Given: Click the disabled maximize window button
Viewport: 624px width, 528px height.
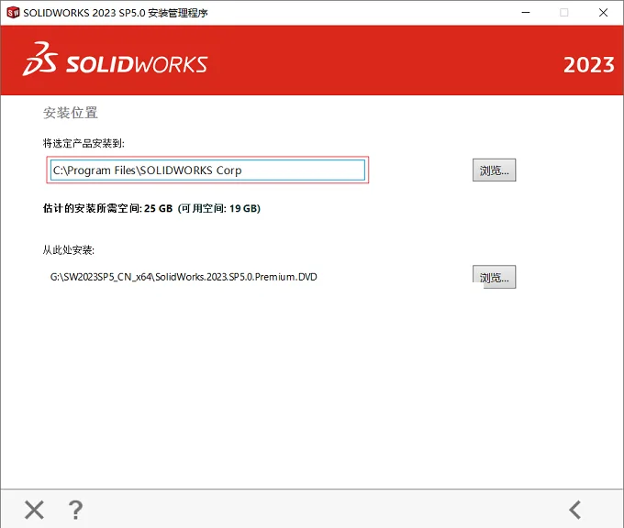Looking at the screenshot, I should pos(564,13).
